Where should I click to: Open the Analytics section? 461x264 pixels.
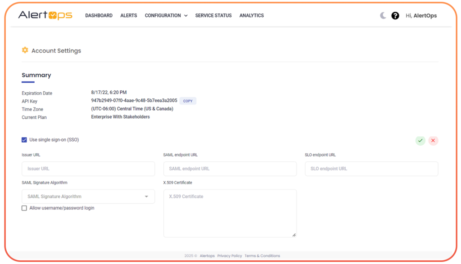251,15
